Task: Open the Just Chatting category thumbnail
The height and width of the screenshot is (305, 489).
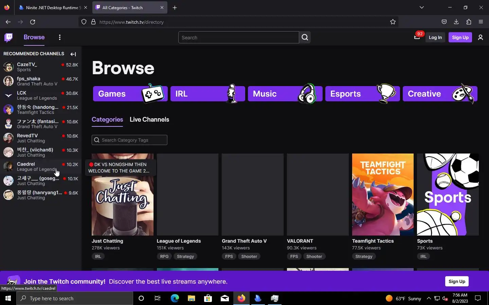Action: [123, 195]
